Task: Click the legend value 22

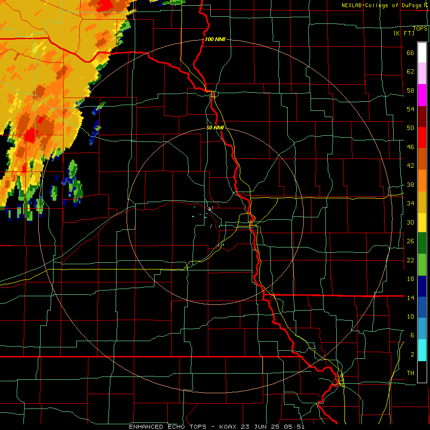Action: click(x=410, y=260)
